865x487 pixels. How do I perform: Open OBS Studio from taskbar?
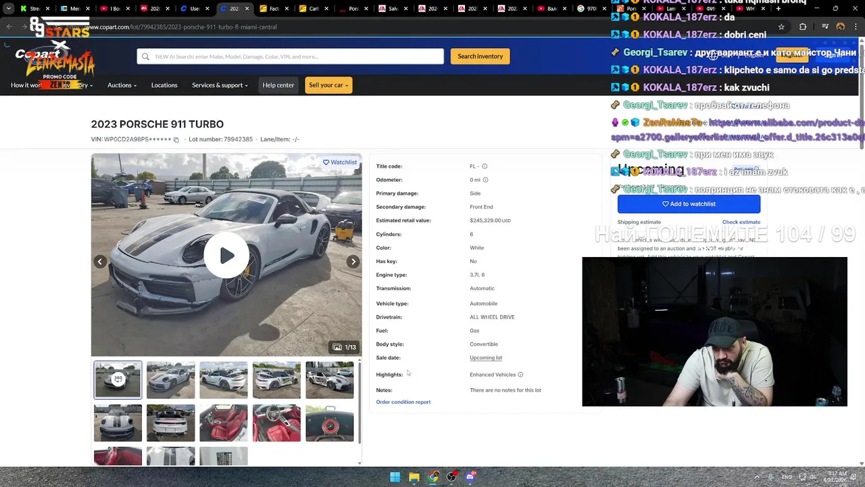pyautogui.click(x=451, y=477)
